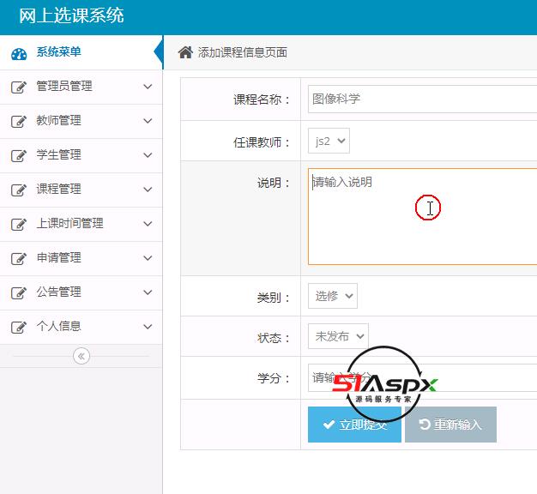Expand the 个人信息 menu chevron
Image resolution: width=537 pixels, height=494 pixels.
point(148,327)
